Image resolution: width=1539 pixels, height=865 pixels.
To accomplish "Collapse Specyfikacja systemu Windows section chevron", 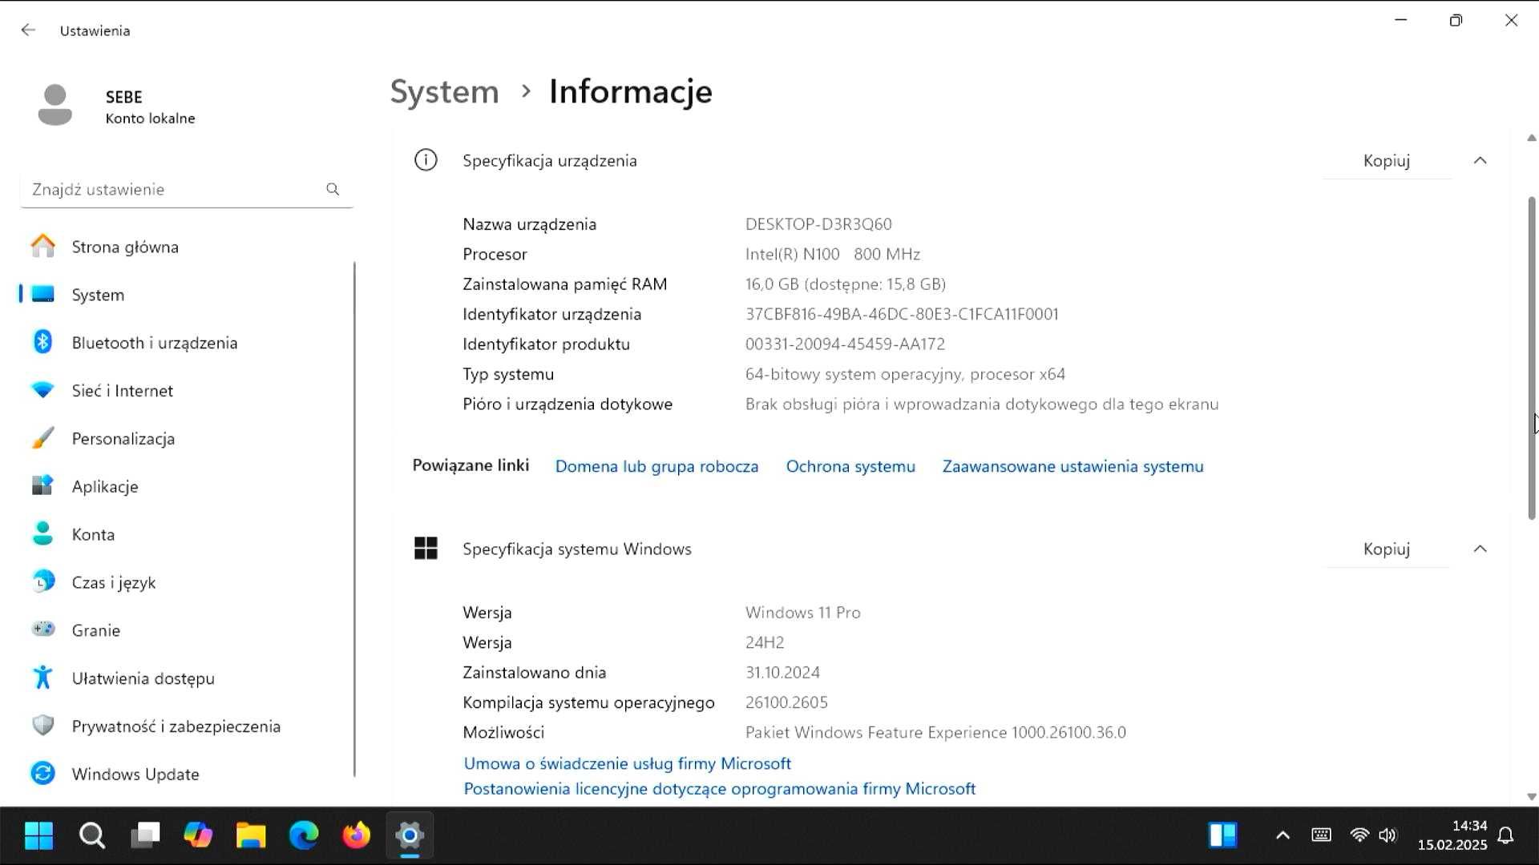I will pos(1480,549).
